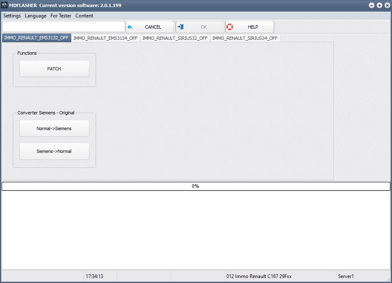Switch to IMMO_RENAULT_SIRIUS32_OFF tab
Viewport: 392px width, 283px height.
(175, 38)
